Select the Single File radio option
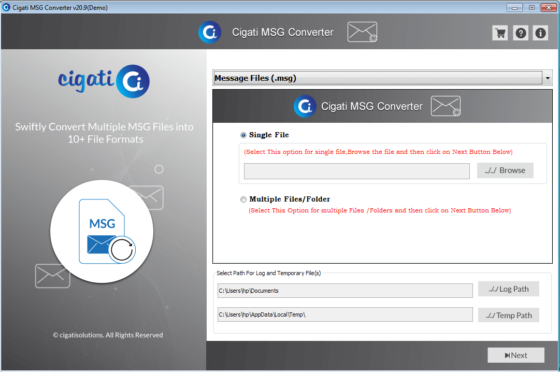The height and width of the screenshot is (372, 560). pos(243,135)
